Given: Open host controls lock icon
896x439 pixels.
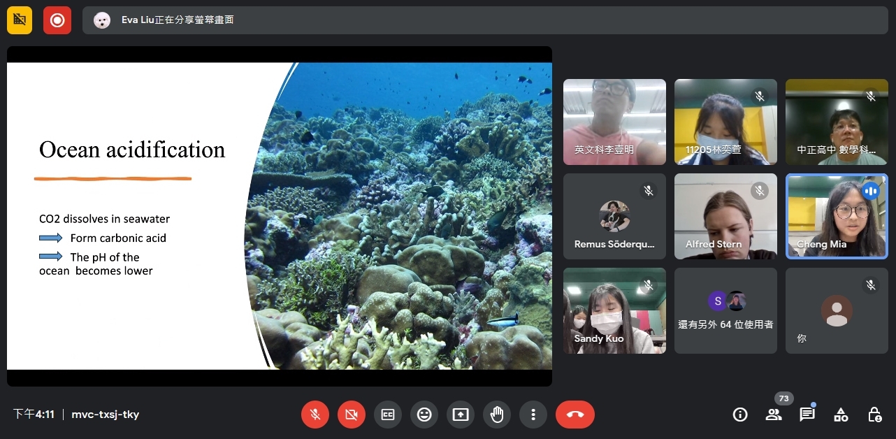Looking at the screenshot, I should point(874,415).
